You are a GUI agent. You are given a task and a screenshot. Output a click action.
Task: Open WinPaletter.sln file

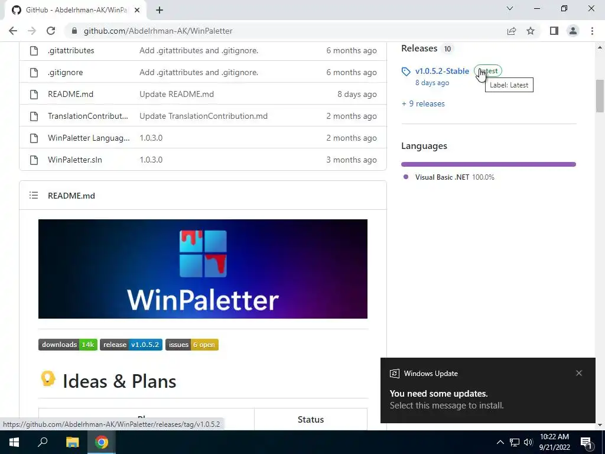[x=75, y=160]
